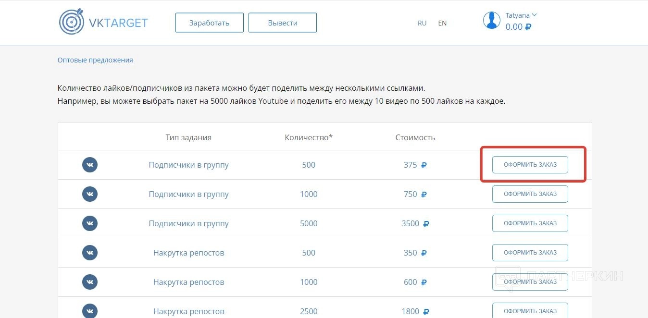The height and width of the screenshot is (318, 648).
Task: Click VK icon in the 2500 reposts row
Action: 90,311
